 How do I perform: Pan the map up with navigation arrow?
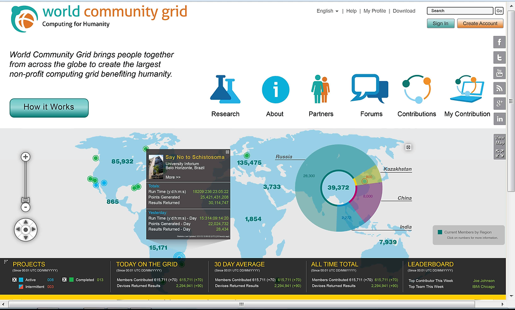click(26, 222)
